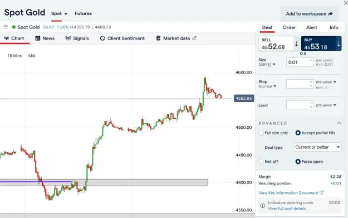Open Stop pts away dropdown
This screenshot has height=218, width=348.
(x=326, y=82)
